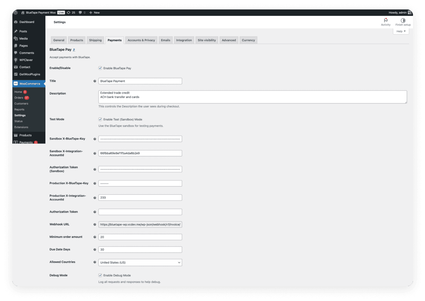Open the Integration tab

click(184, 40)
